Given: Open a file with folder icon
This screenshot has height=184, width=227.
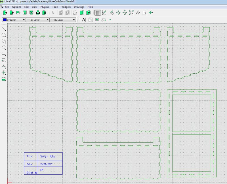Looking at the screenshot, I should click(x=18, y=13).
